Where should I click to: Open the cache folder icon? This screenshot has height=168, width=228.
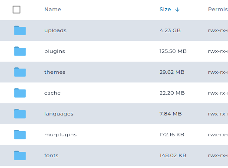(20, 93)
